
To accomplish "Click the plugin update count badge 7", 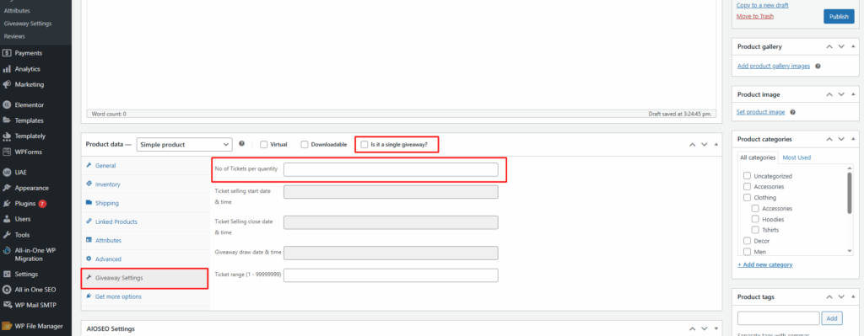I will click(x=42, y=204).
